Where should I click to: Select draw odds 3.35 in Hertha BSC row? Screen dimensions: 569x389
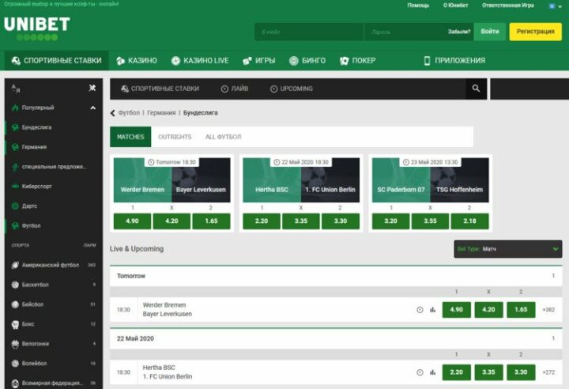[488, 372]
